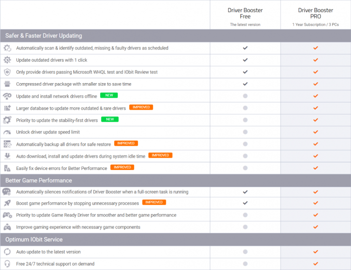
Task: Click '1 Year Subscription / 3 PCs' text
Action: pyautogui.click(x=316, y=25)
